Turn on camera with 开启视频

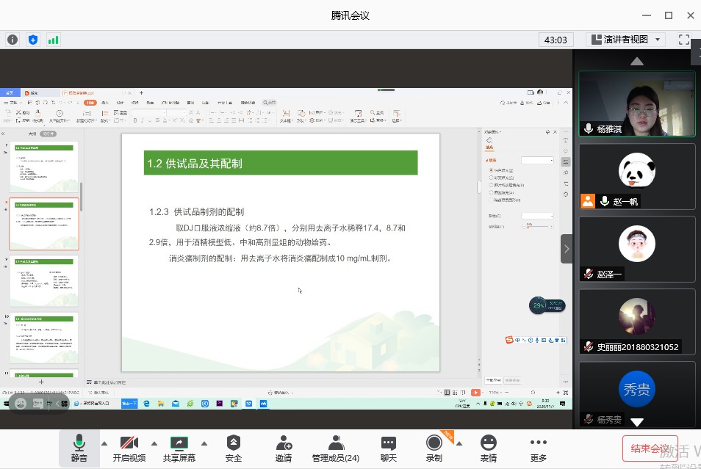pyautogui.click(x=129, y=448)
